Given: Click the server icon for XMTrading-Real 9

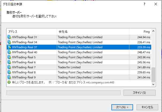Looking at the screenshot, I should click(9, 77).
